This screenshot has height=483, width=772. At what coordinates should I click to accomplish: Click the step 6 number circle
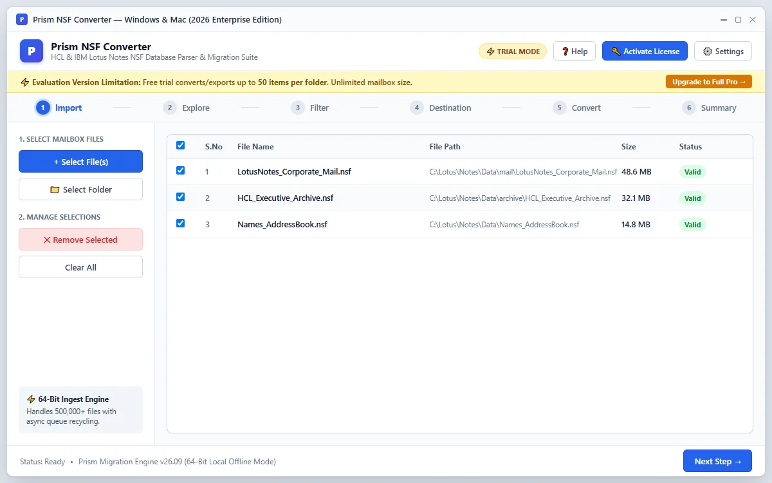(x=689, y=108)
